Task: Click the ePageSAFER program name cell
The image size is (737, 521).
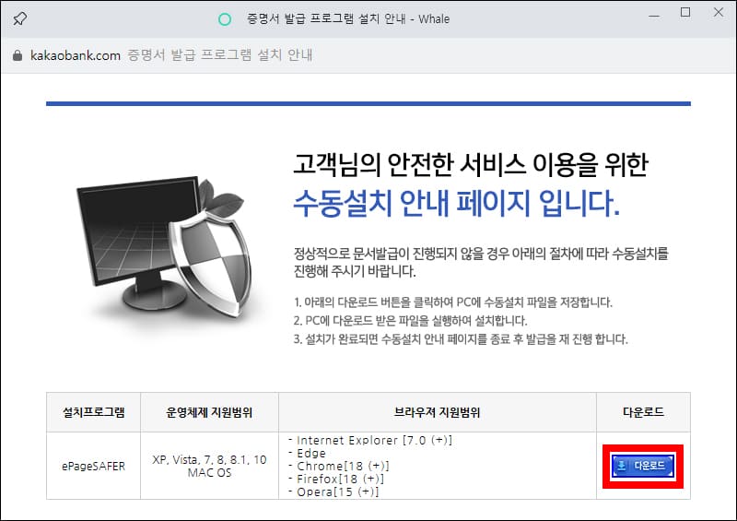Action: coord(94,466)
